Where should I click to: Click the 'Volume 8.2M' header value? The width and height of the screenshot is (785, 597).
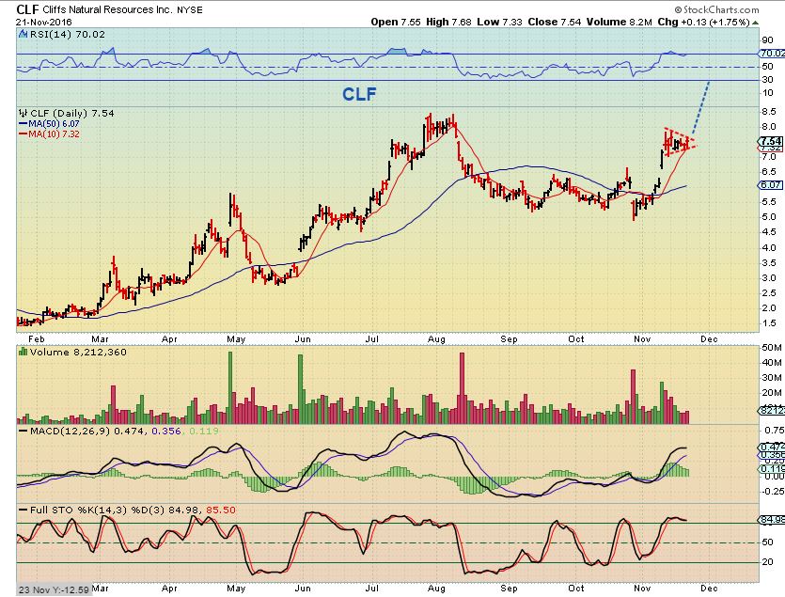pyautogui.click(x=620, y=22)
